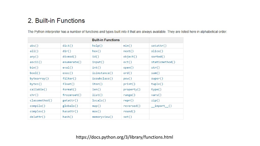Click the __import__() link
Screen dimensions: 260x146
[161, 106]
